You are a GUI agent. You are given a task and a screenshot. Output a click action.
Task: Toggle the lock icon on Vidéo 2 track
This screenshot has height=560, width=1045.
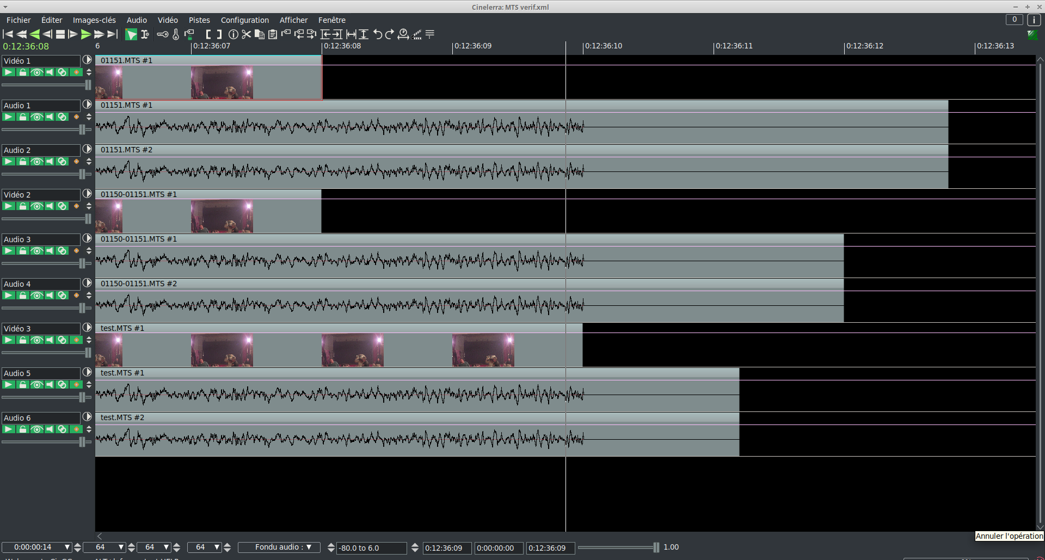pyautogui.click(x=23, y=206)
